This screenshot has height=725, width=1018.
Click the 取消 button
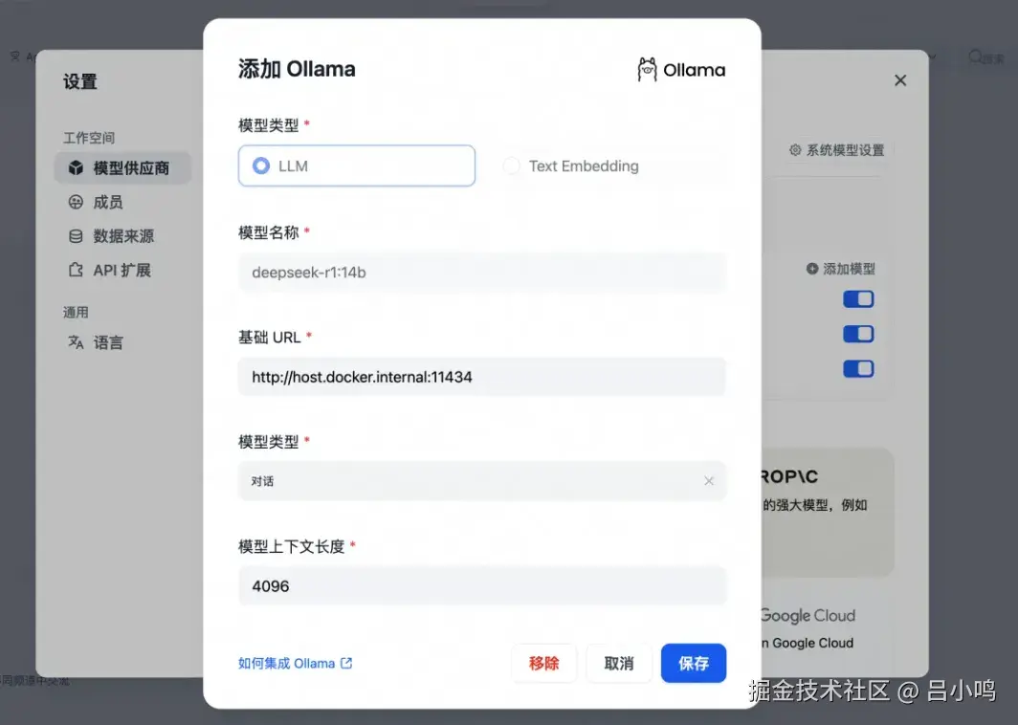(619, 664)
